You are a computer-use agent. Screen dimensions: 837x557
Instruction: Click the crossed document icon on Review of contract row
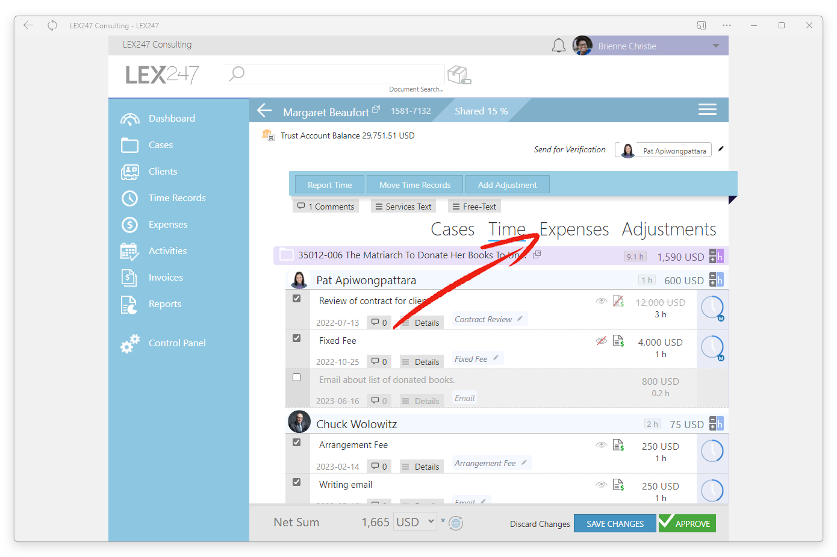coord(618,301)
